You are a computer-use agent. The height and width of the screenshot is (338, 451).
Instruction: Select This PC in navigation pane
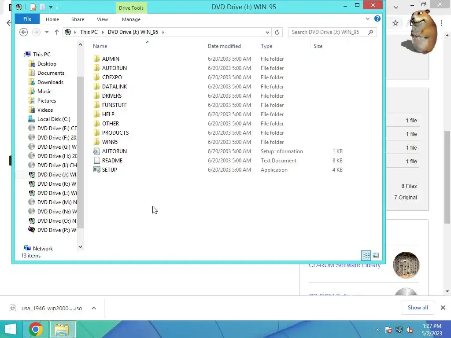(42, 54)
